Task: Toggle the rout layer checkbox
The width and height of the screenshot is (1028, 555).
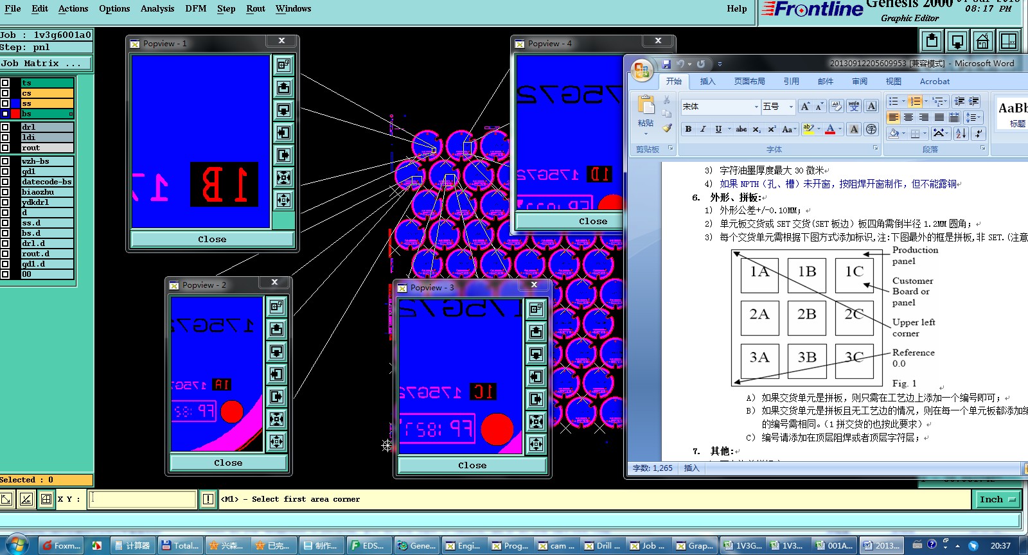Action: pyautogui.click(x=5, y=148)
